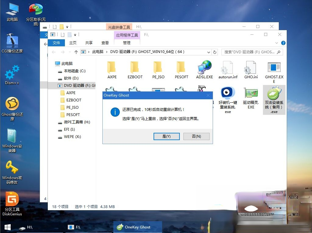Click 是(Y) to restart now
Image resolution: width=312 pixels, height=233 pixels.
(167, 136)
